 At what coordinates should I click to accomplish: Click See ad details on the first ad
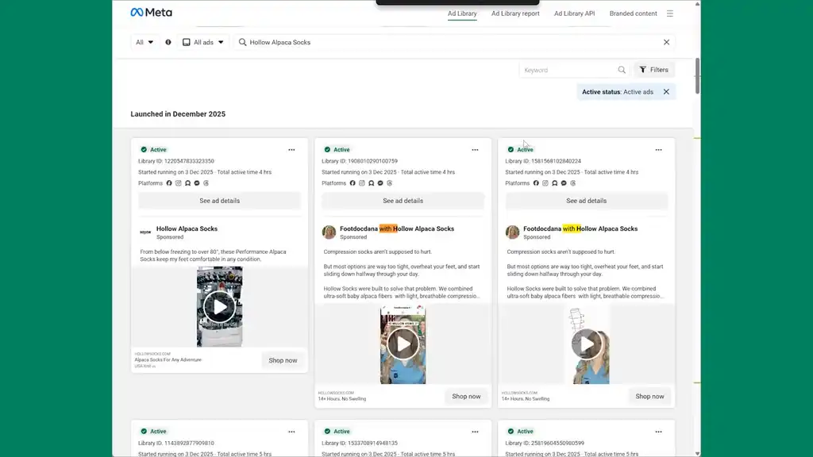pos(219,200)
